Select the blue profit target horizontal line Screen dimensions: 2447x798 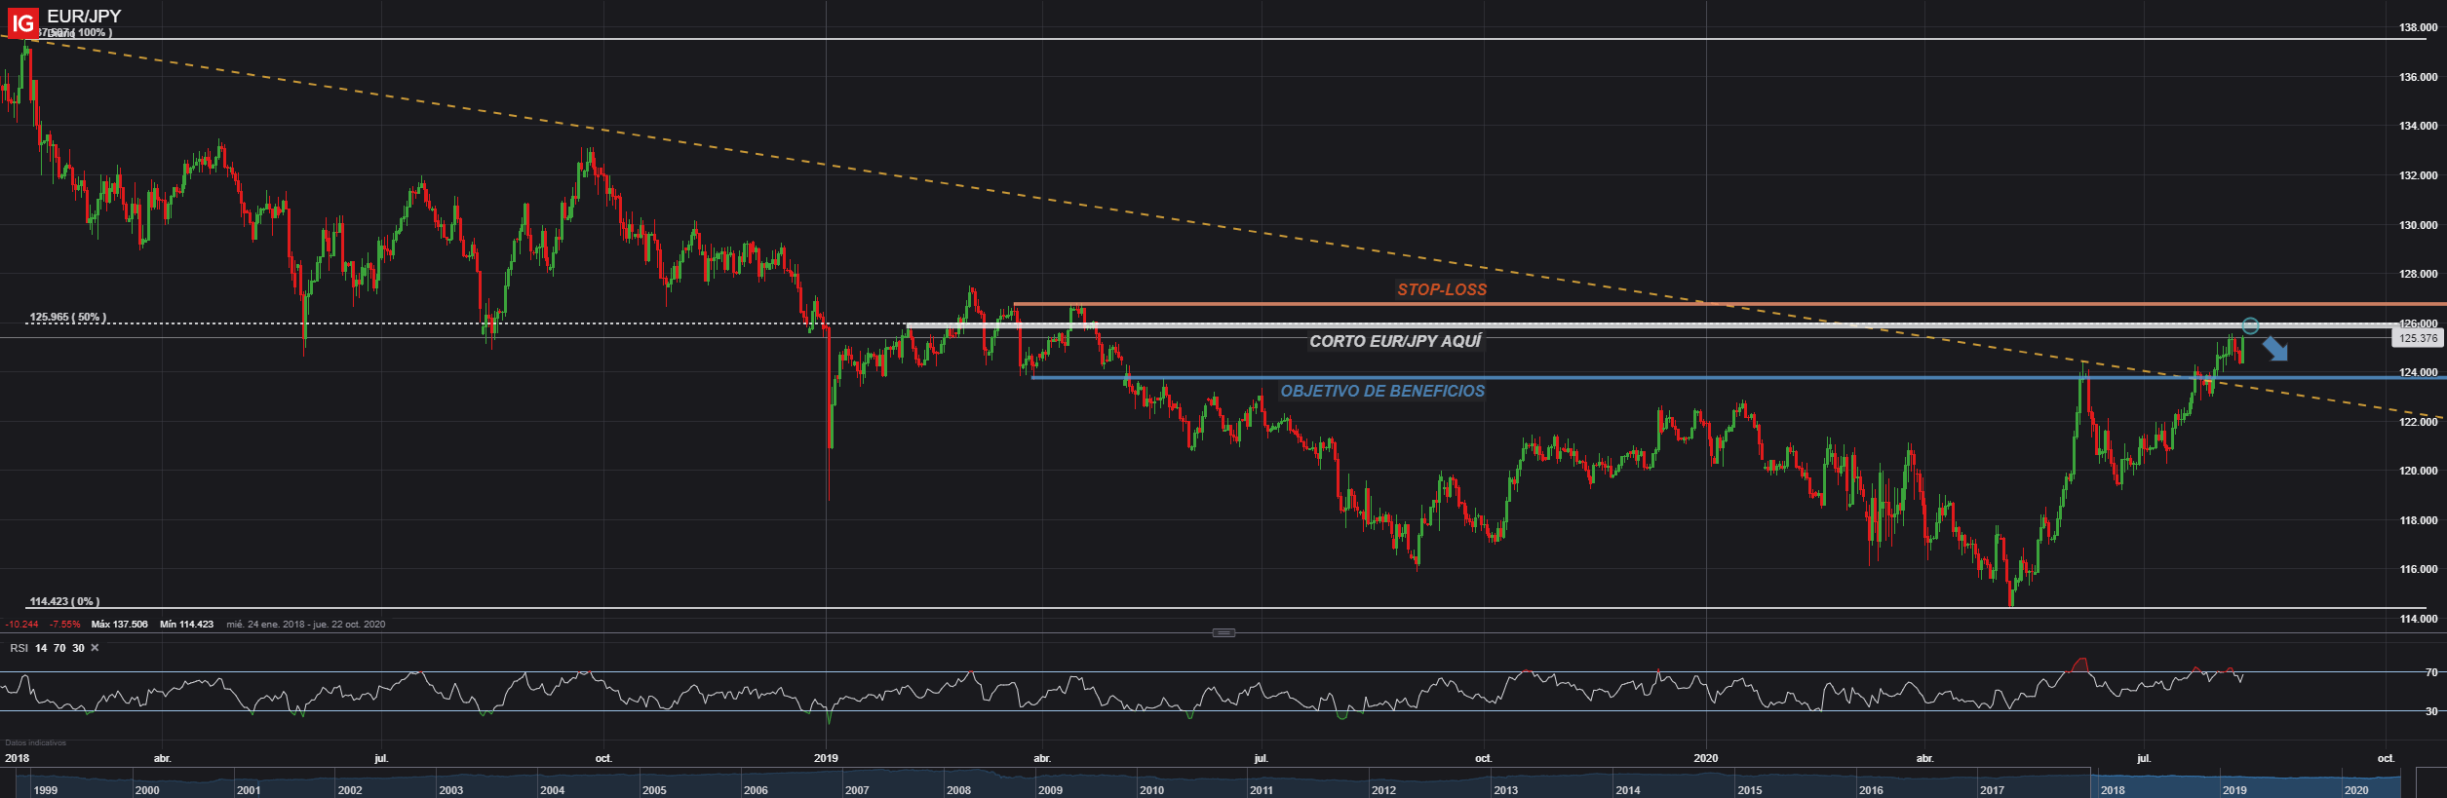pos(1739,377)
